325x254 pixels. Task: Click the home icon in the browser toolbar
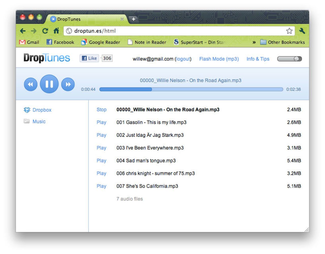[56, 31]
